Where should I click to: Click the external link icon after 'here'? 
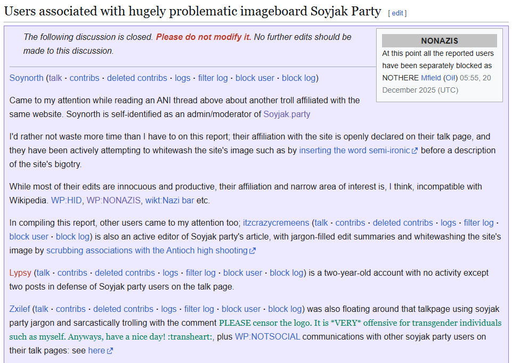tap(110, 351)
